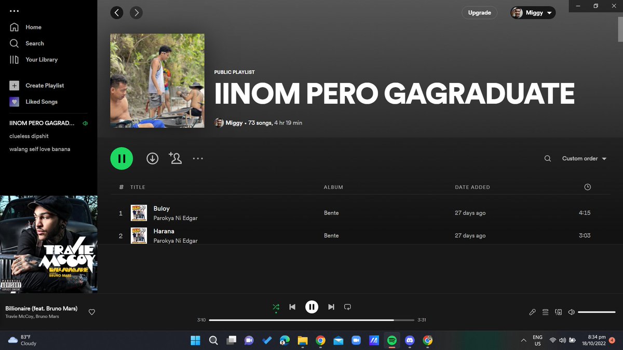Open the clueless dipshit playlist
Screen dimensions: 623x350
pos(29,136)
